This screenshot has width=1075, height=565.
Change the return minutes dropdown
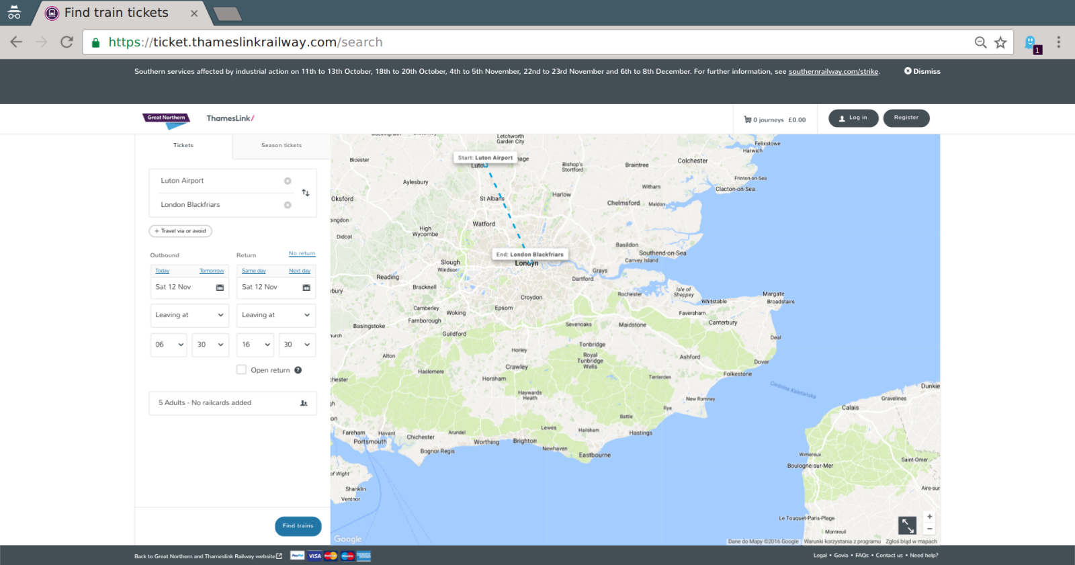coord(297,345)
